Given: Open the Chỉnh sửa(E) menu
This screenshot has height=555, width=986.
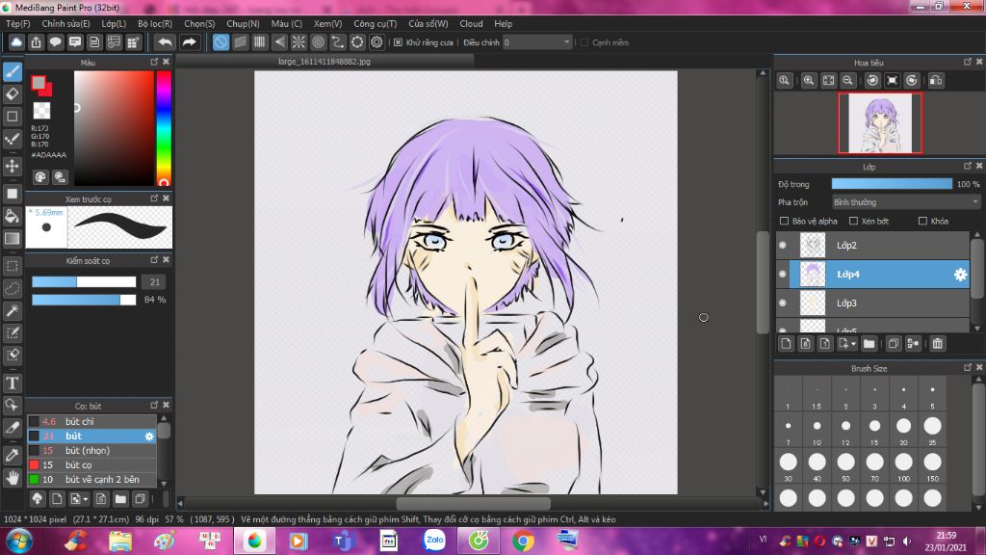Looking at the screenshot, I should (x=65, y=24).
